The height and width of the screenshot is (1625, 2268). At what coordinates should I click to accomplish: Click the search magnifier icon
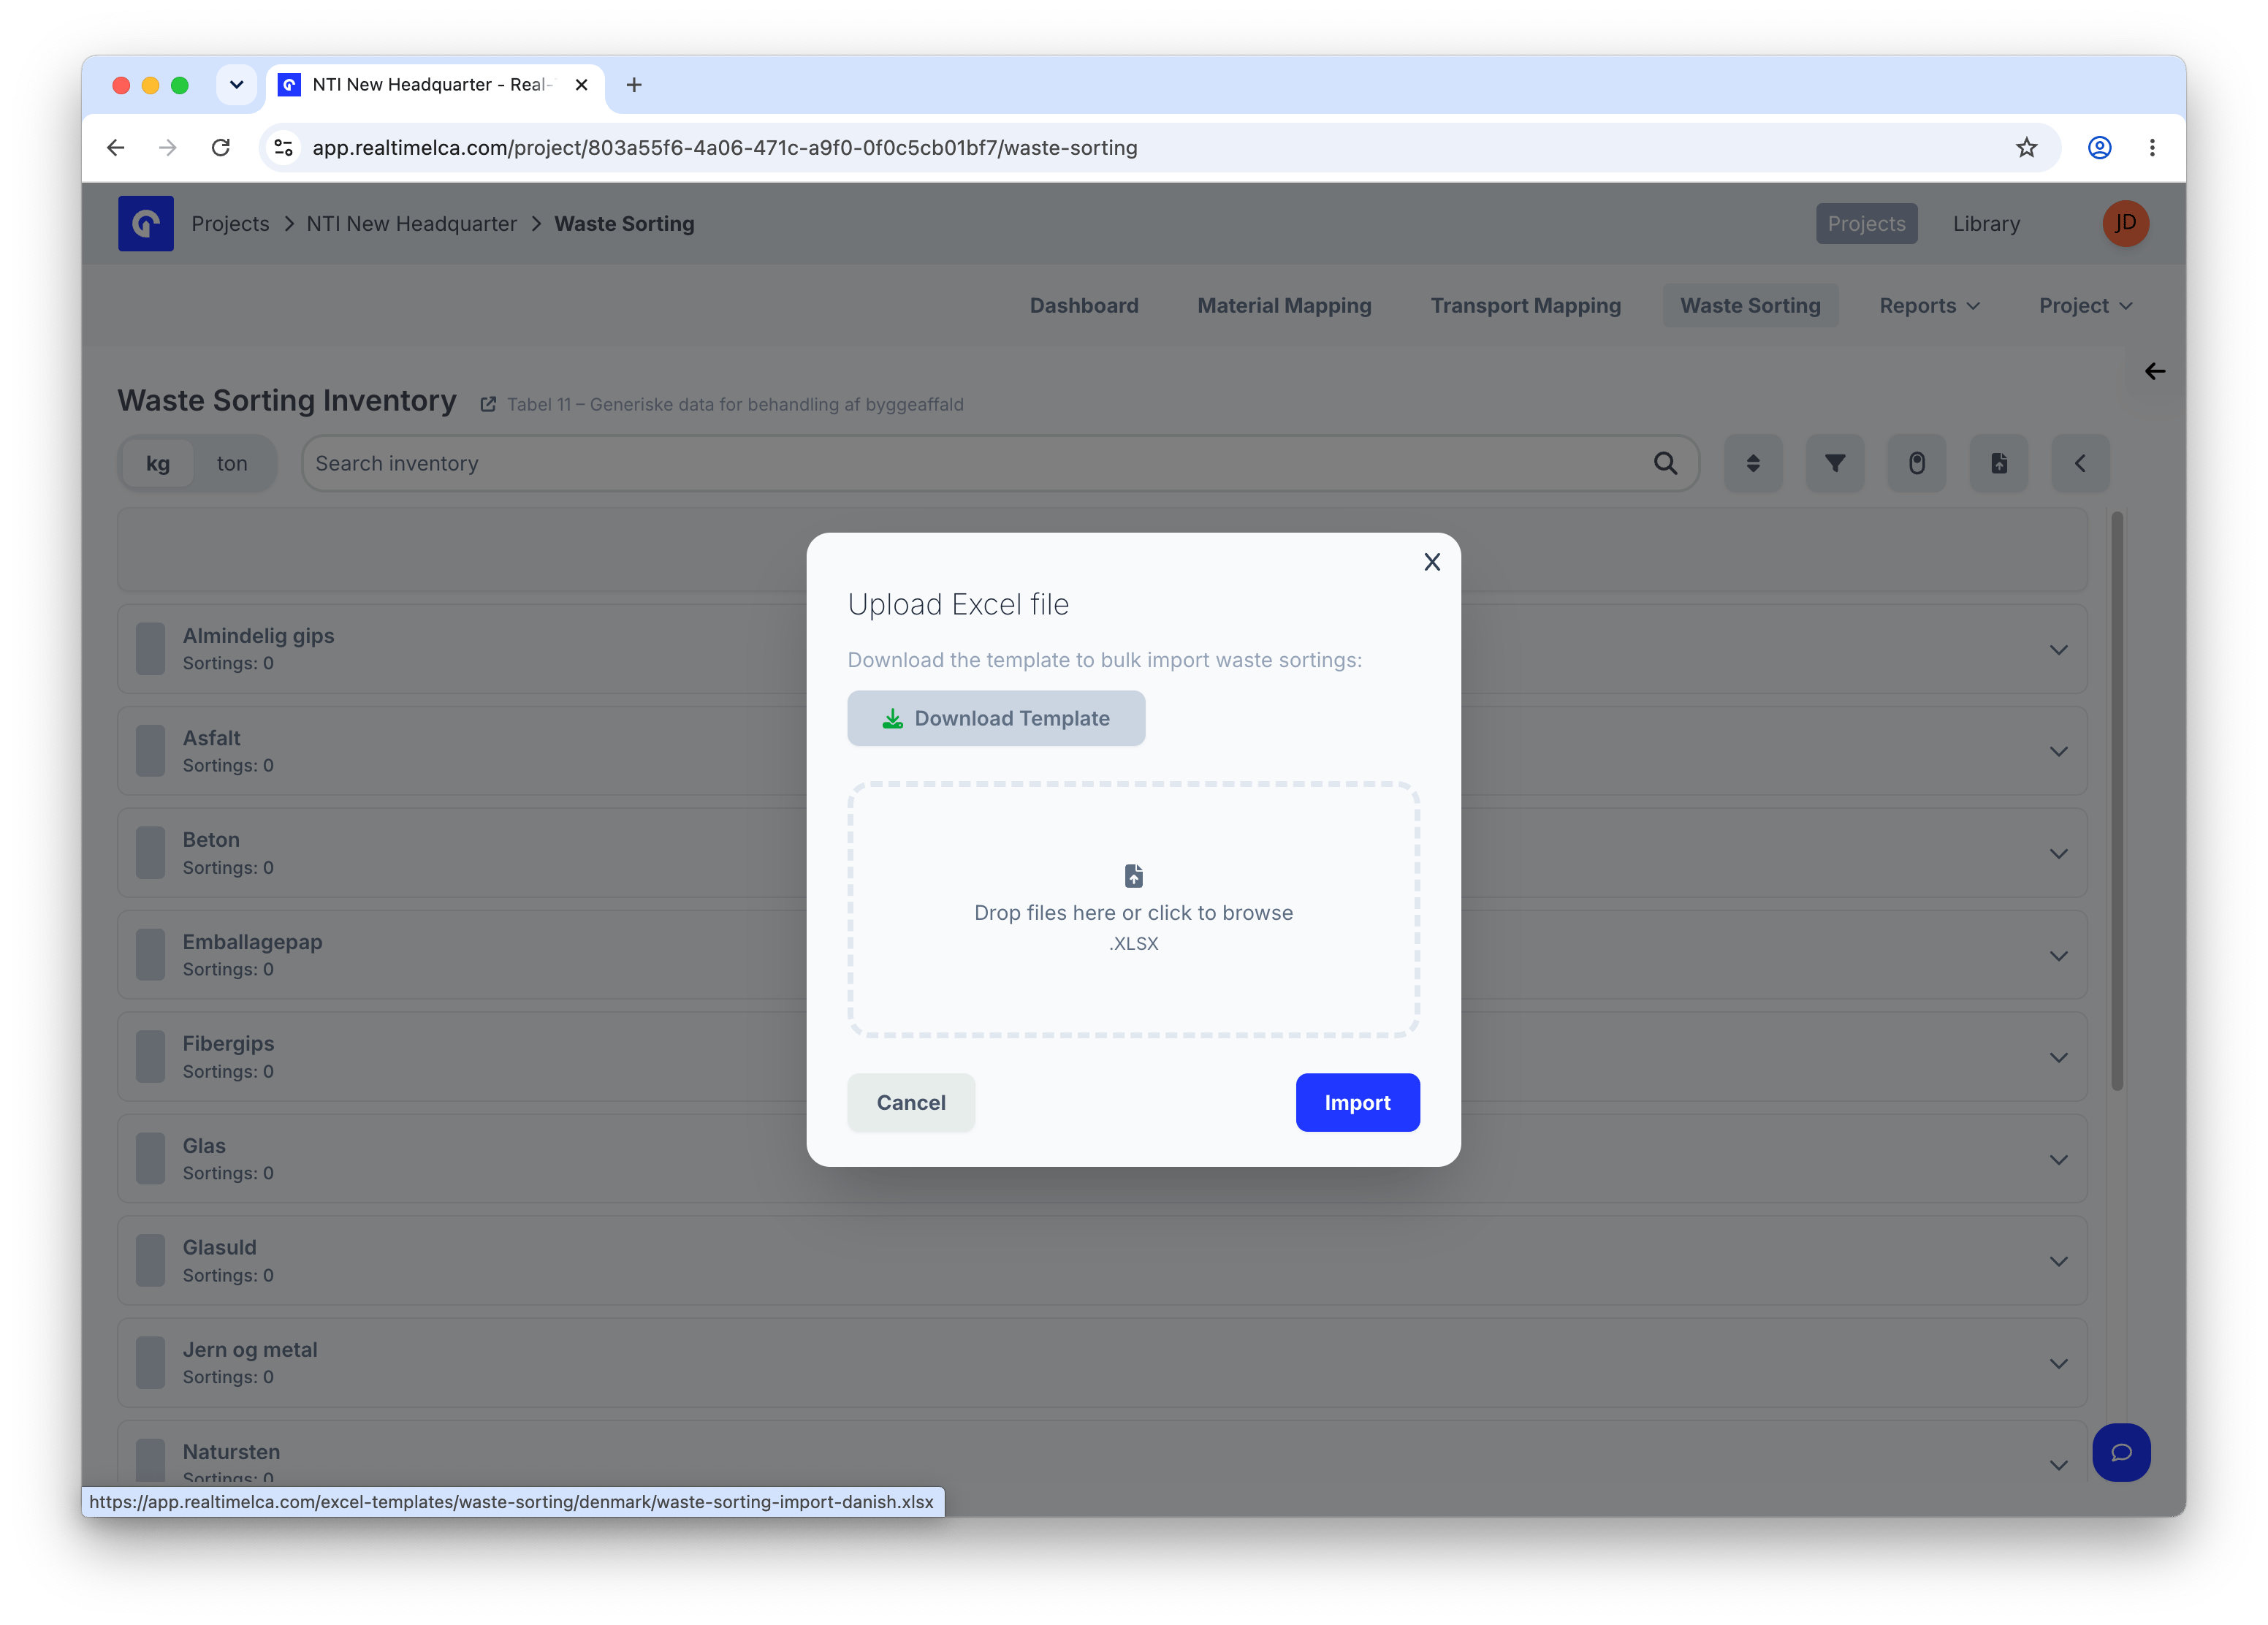(1665, 463)
